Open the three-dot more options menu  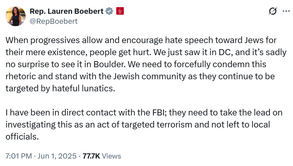point(286,11)
